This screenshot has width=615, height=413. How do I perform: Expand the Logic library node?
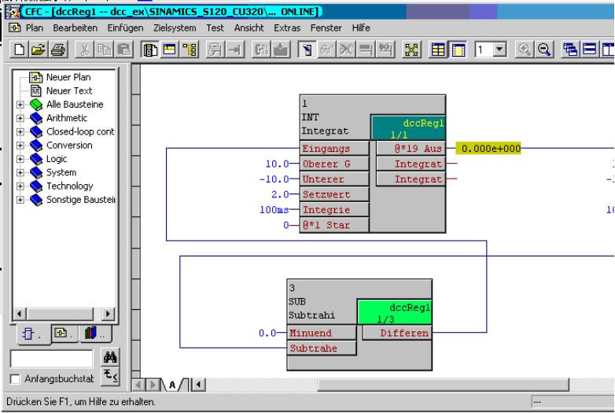(x=20, y=159)
